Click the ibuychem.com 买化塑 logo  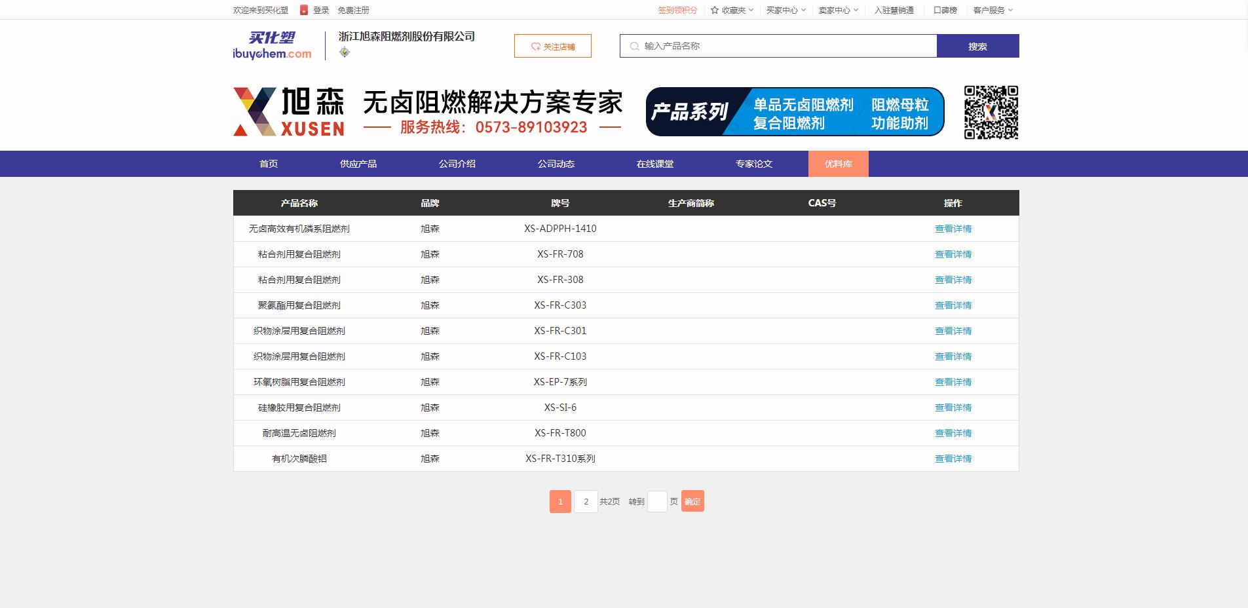point(272,45)
